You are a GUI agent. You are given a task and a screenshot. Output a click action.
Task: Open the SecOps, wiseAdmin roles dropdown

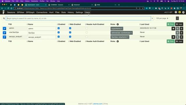[120, 37]
